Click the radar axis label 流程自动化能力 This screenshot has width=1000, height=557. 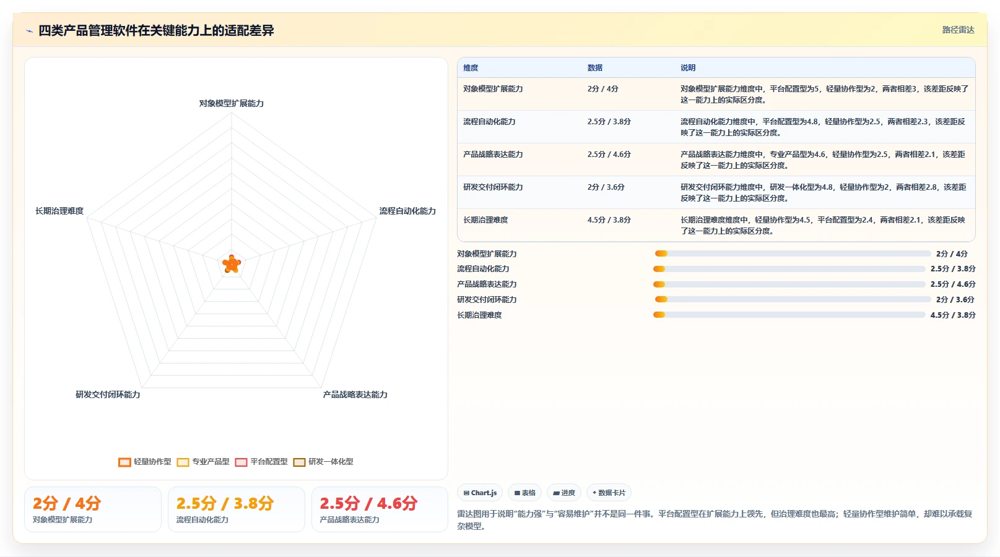coord(407,211)
